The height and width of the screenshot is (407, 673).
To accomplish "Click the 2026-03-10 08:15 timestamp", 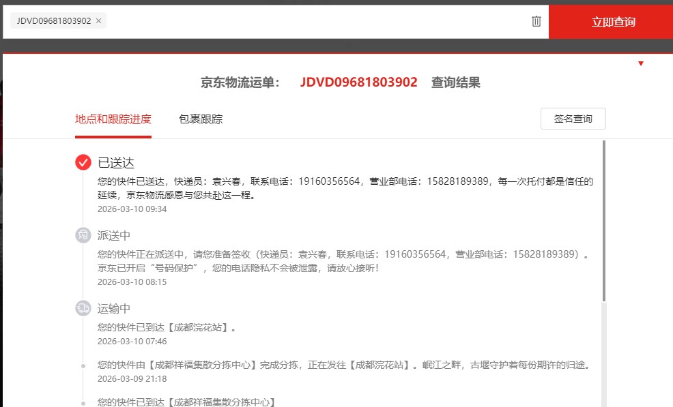I will 132,282.
